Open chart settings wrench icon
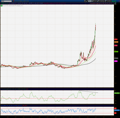 87,1
